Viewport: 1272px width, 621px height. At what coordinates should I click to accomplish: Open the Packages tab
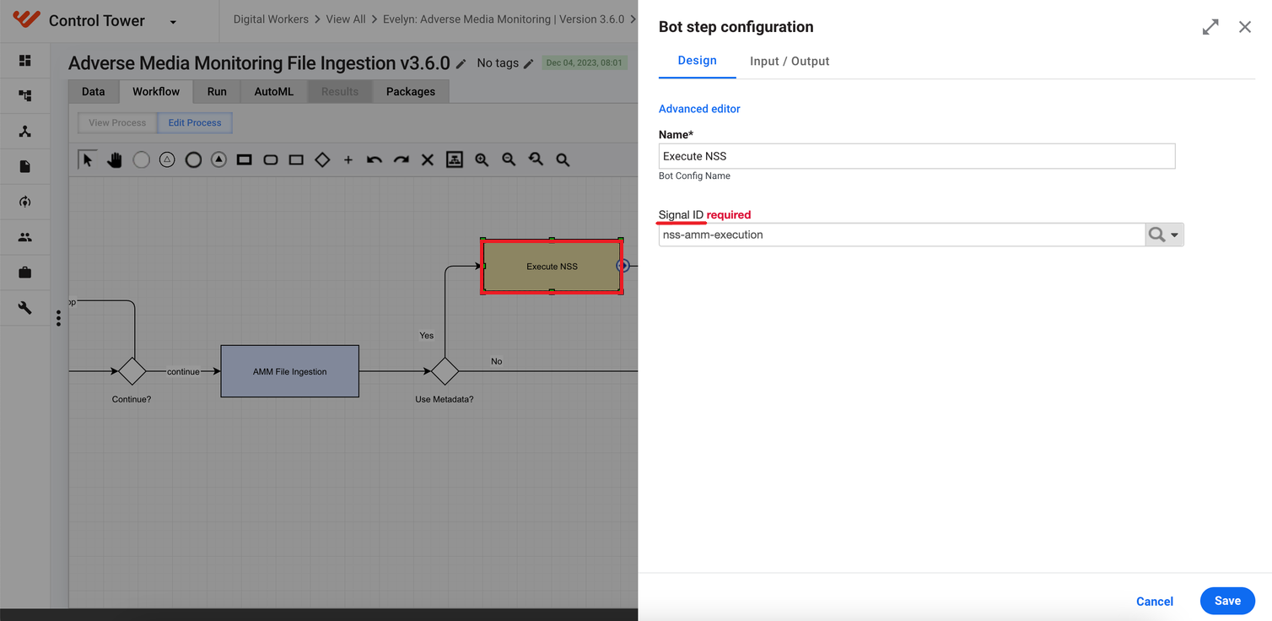point(411,91)
